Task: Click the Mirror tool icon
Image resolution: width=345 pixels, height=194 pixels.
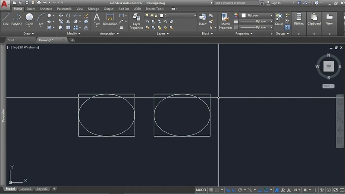Action: tap(68, 21)
